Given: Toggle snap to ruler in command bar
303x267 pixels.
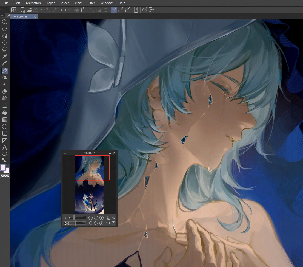Looking at the screenshot, I should (x=114, y=10).
